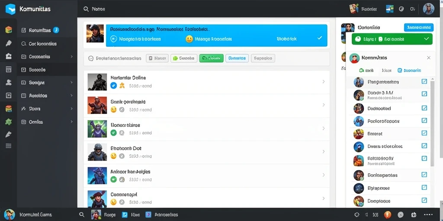Click the Komunittas logo icon in the header
Image resolution: width=443 pixels, height=221 pixels.
point(10,9)
